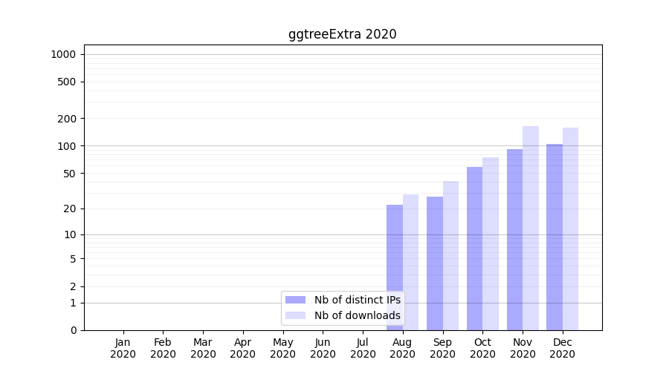This screenshot has height=371, width=669.
Task: Click the '100' y-axis tick label
Action: (67, 146)
